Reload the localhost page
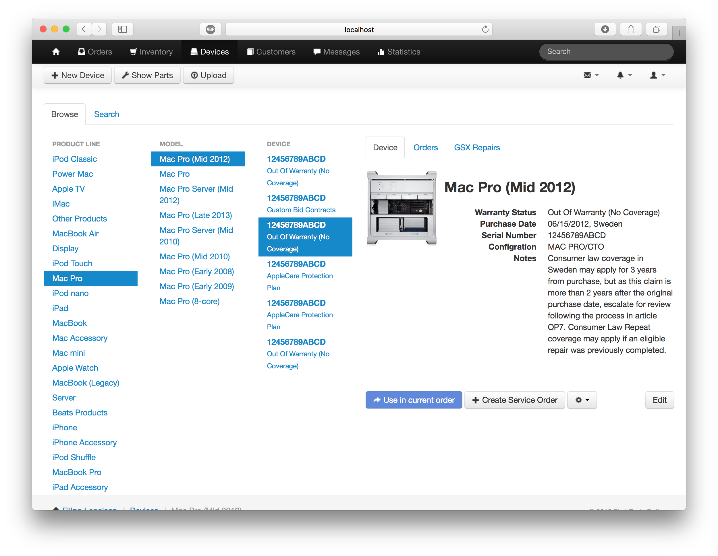718x556 pixels. [485, 29]
